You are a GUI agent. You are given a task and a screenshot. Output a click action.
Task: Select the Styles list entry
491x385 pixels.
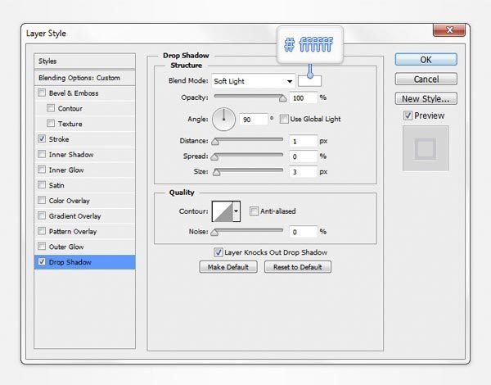(84, 61)
